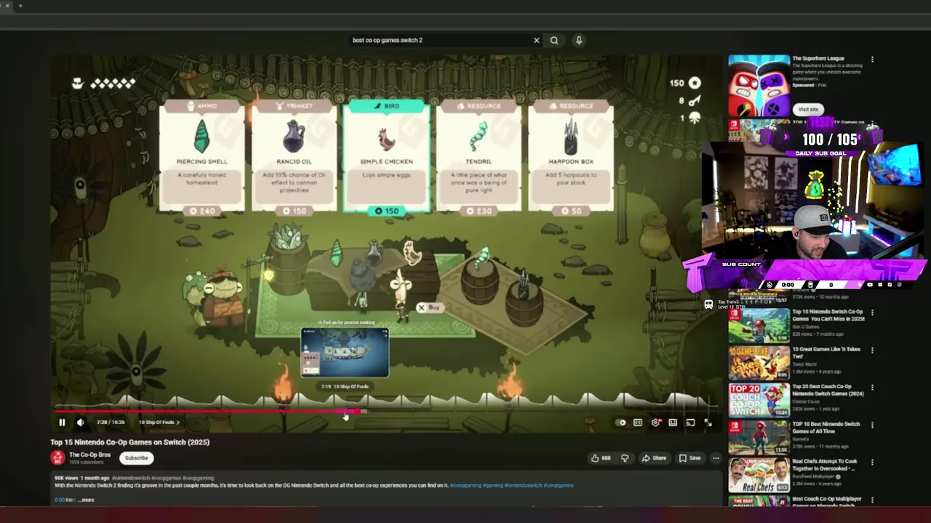This screenshot has height=523, width=931.
Task: Open 'Real Chefs Attempt To Cook' video
Action: (x=759, y=475)
